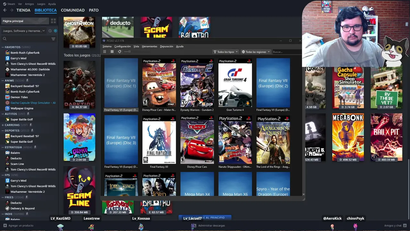Open the Steam Juegos menu
Image resolution: width=410 pixels, height=231 pixels.
tap(41, 4)
